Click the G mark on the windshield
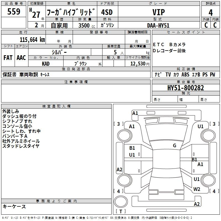 click(175, 146)
